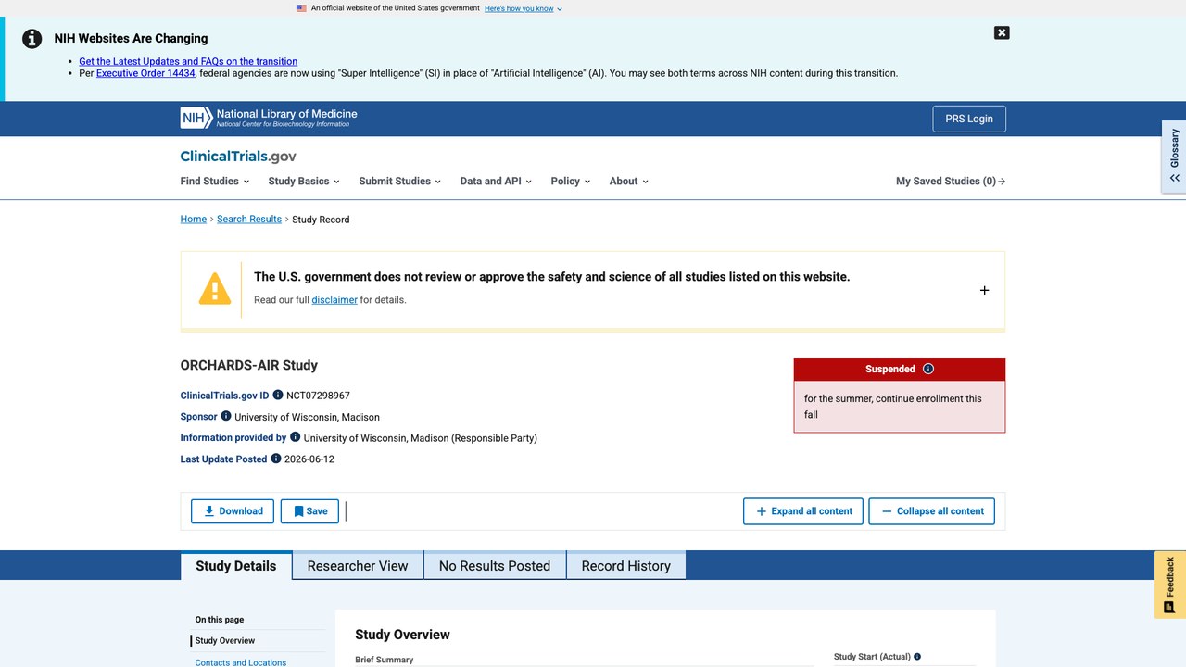Screen dimensions: 1186x667
Task: Open the Feedback side tab
Action: (1170, 585)
